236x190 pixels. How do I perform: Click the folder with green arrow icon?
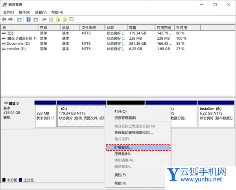tap(58, 19)
